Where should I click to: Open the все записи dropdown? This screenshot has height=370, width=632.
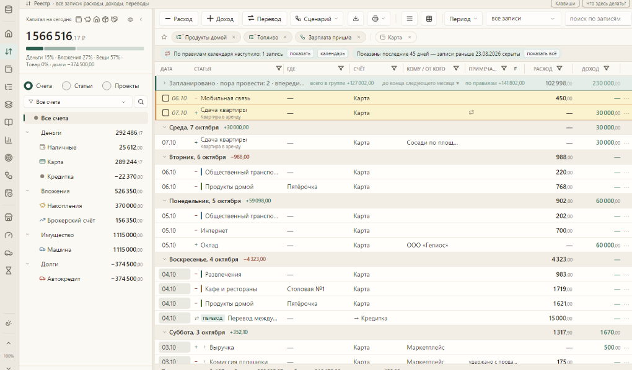point(523,19)
